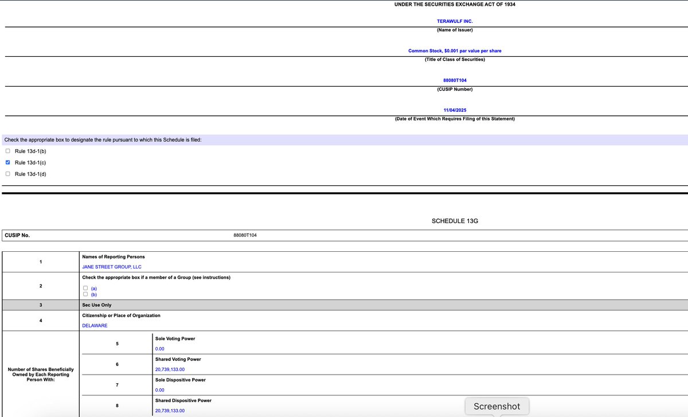Click Sec Use Only row label
688x417 pixels.
[x=97, y=305]
